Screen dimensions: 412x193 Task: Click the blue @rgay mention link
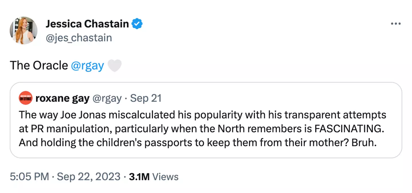[87, 66]
